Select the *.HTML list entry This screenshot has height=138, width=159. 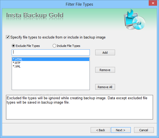tap(51, 59)
